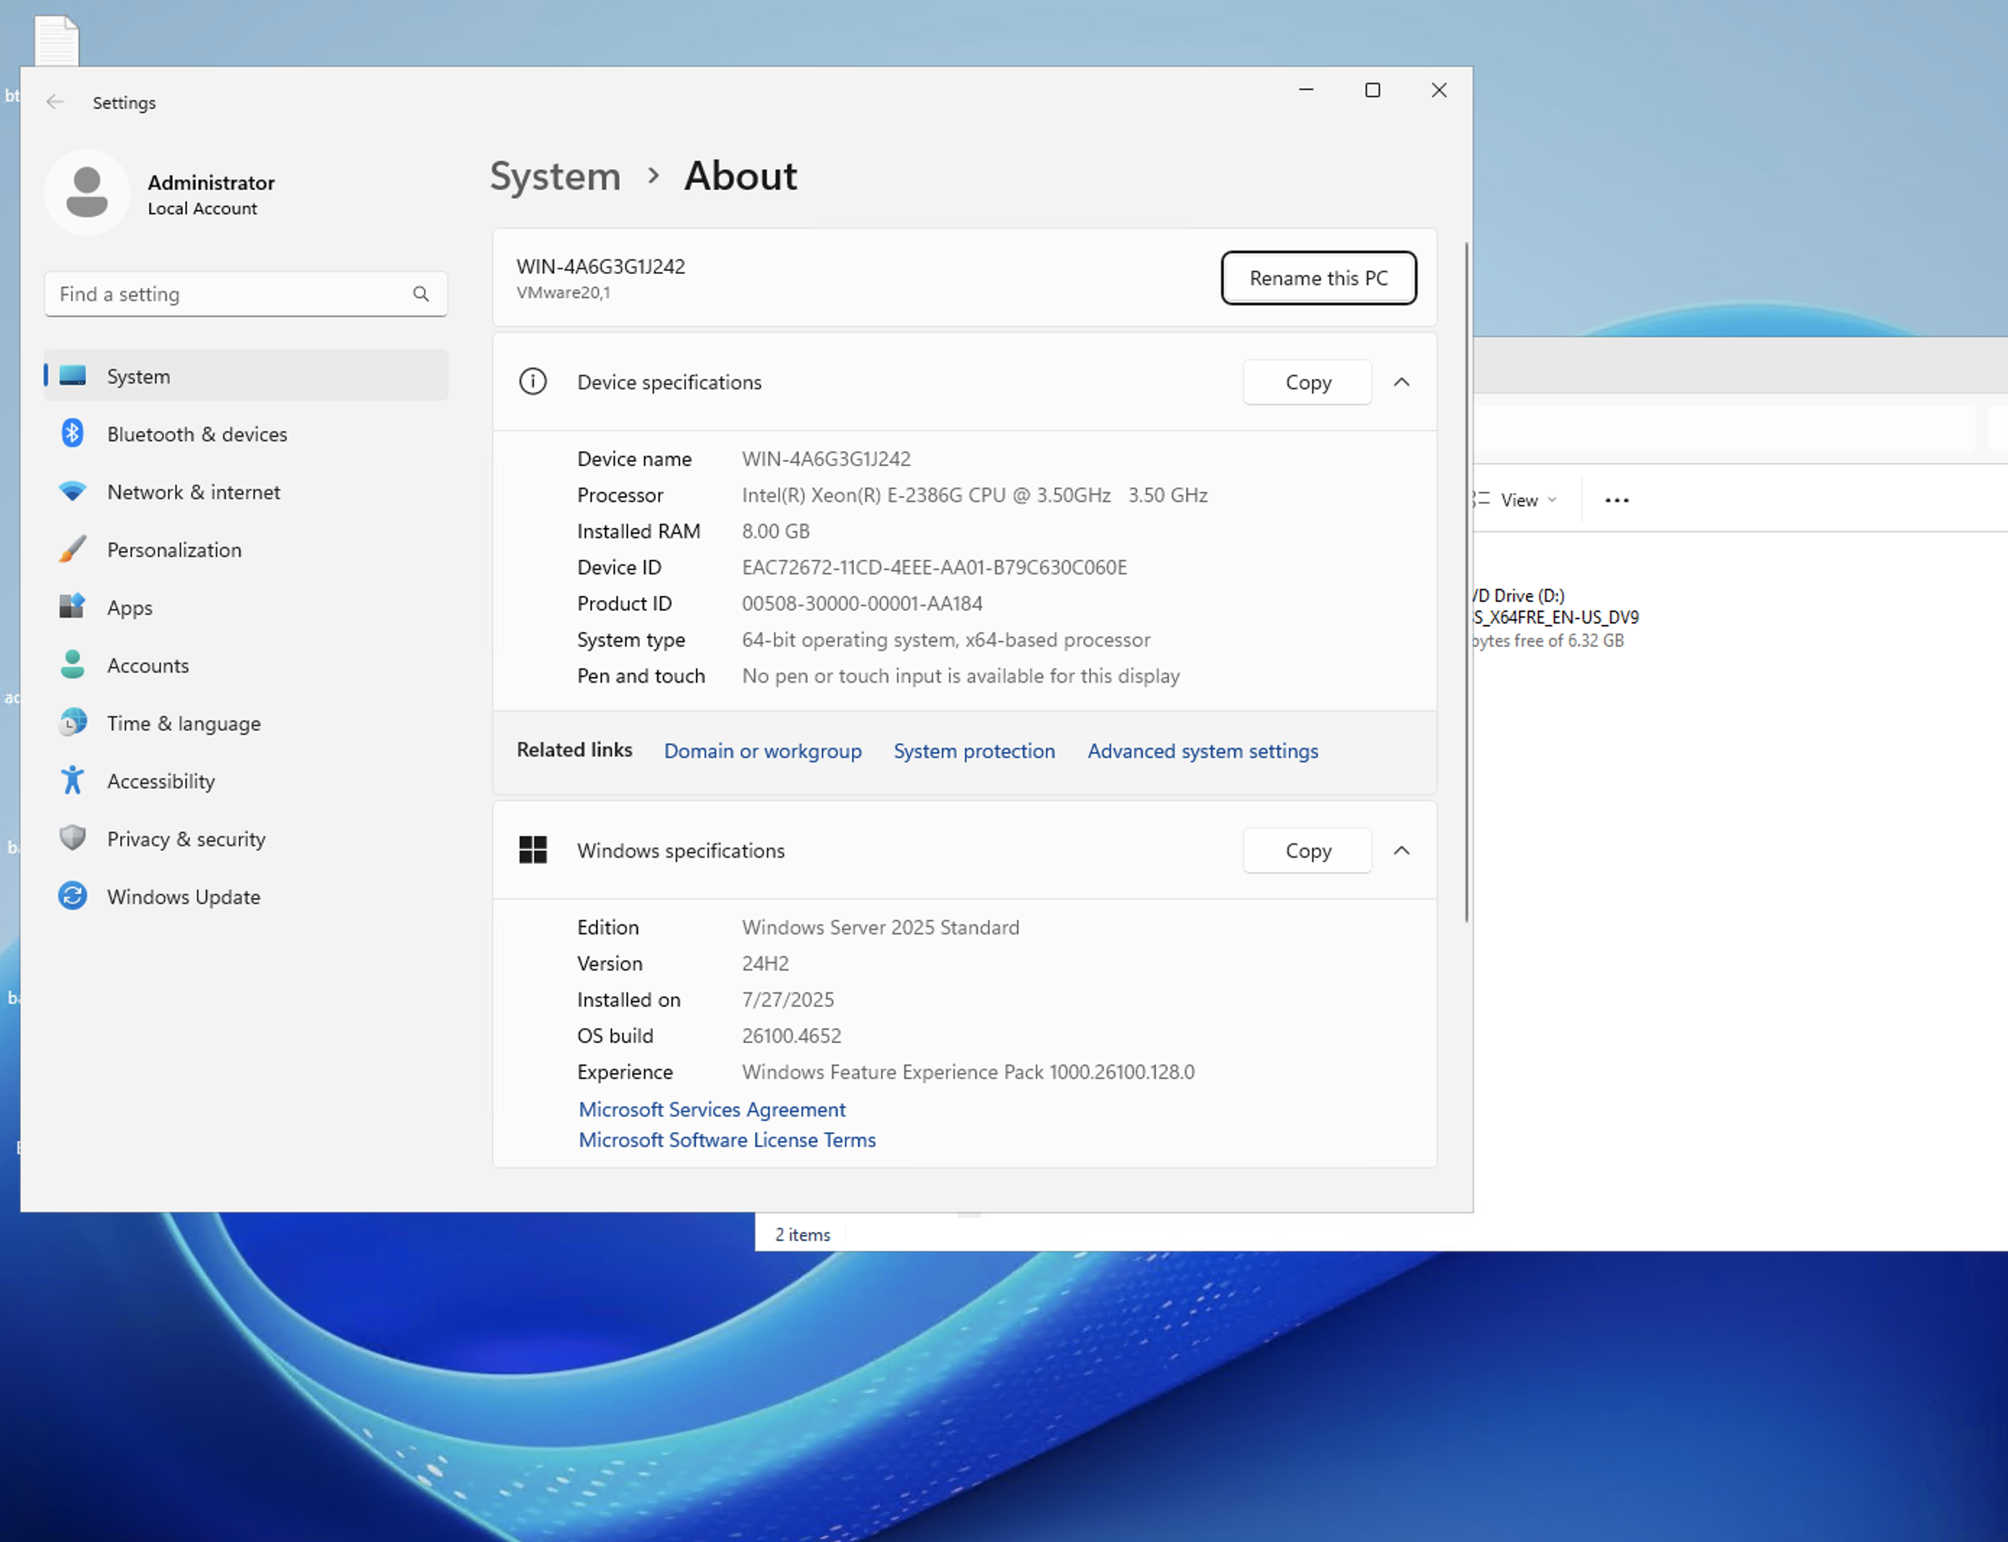The width and height of the screenshot is (2008, 1542).
Task: Copy the Device specifications
Action: pos(1308,382)
